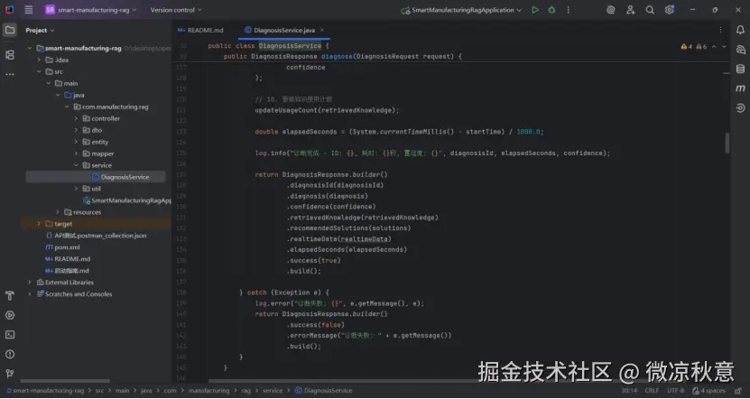Run SmartManufacturingRagApplication with the play icon

tap(535, 10)
